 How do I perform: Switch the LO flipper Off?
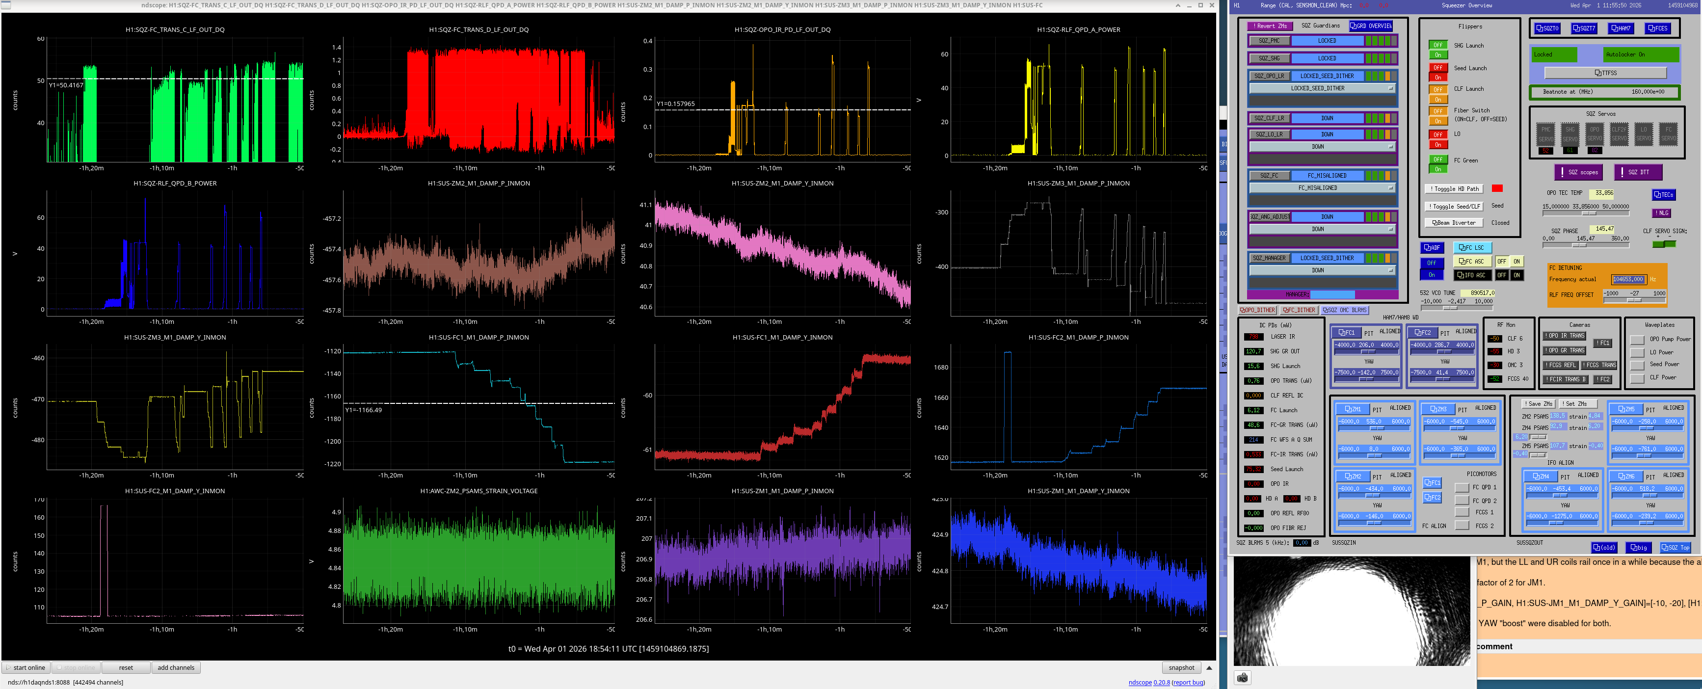(1437, 135)
